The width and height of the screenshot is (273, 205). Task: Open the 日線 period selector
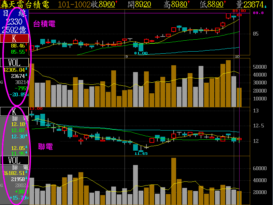(x=14, y=14)
